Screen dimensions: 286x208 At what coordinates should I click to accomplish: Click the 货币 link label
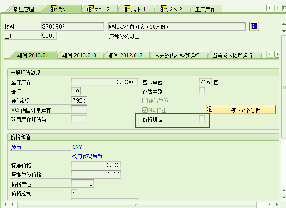(x=16, y=147)
